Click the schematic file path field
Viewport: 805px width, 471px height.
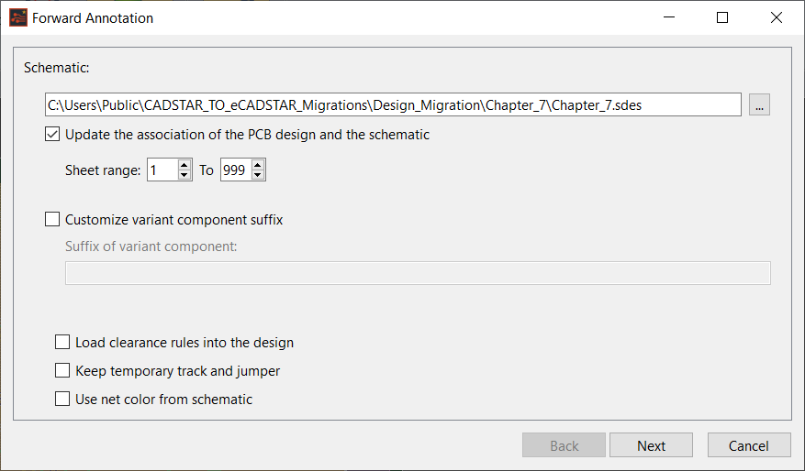tap(393, 105)
